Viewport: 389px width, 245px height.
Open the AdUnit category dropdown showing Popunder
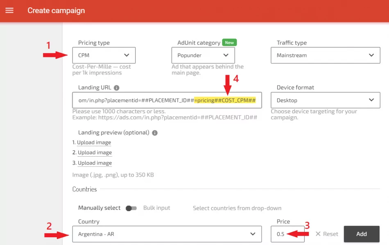pos(203,55)
